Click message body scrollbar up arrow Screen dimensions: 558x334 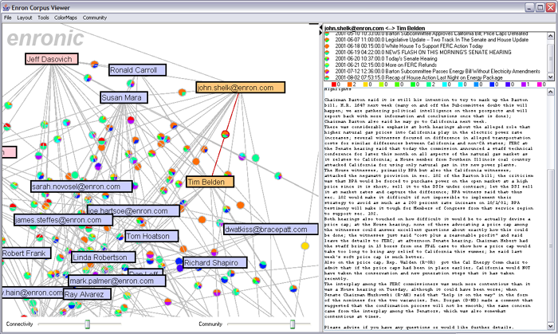coord(551,92)
